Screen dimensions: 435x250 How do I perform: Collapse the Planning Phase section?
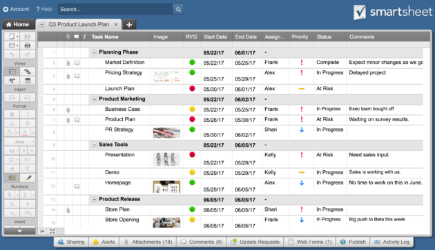(95, 52)
